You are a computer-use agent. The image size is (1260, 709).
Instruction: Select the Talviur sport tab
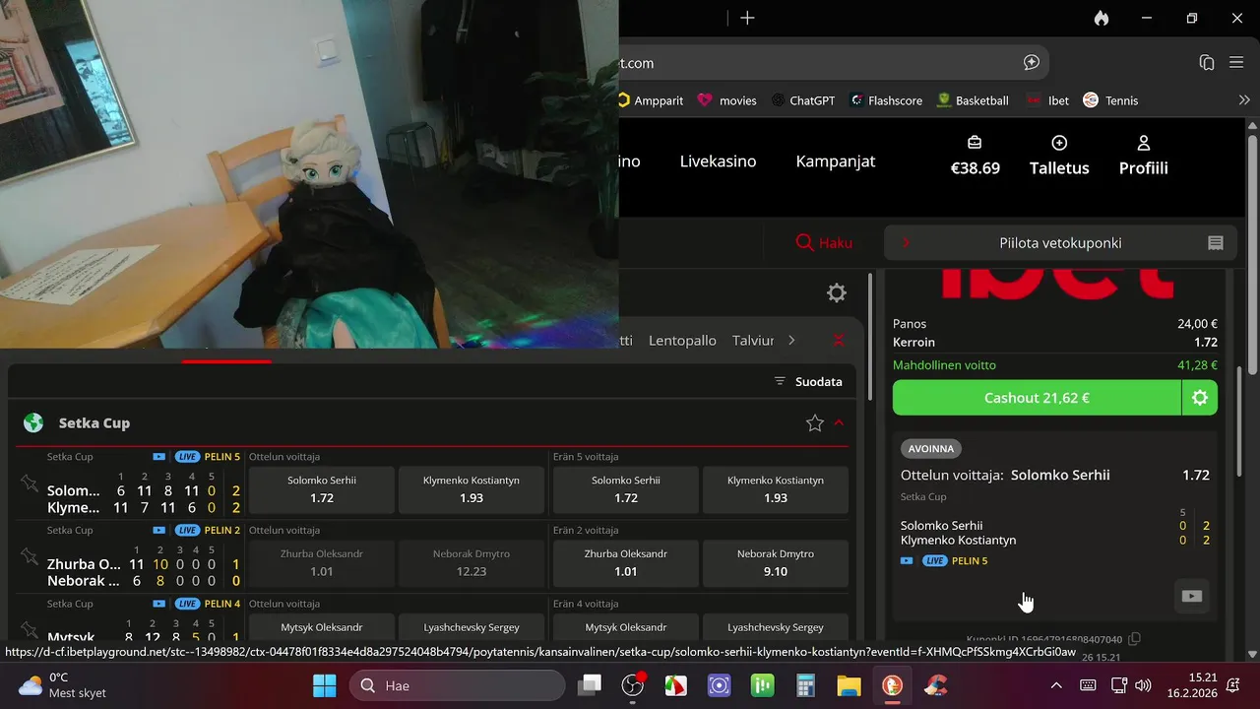[753, 341]
